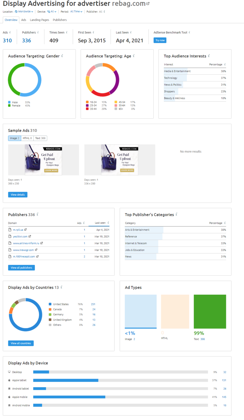Image resolution: width=244 pixels, height=420 pixels.
Task: Show info for Audience Targeting: Age
Action: [134, 56]
